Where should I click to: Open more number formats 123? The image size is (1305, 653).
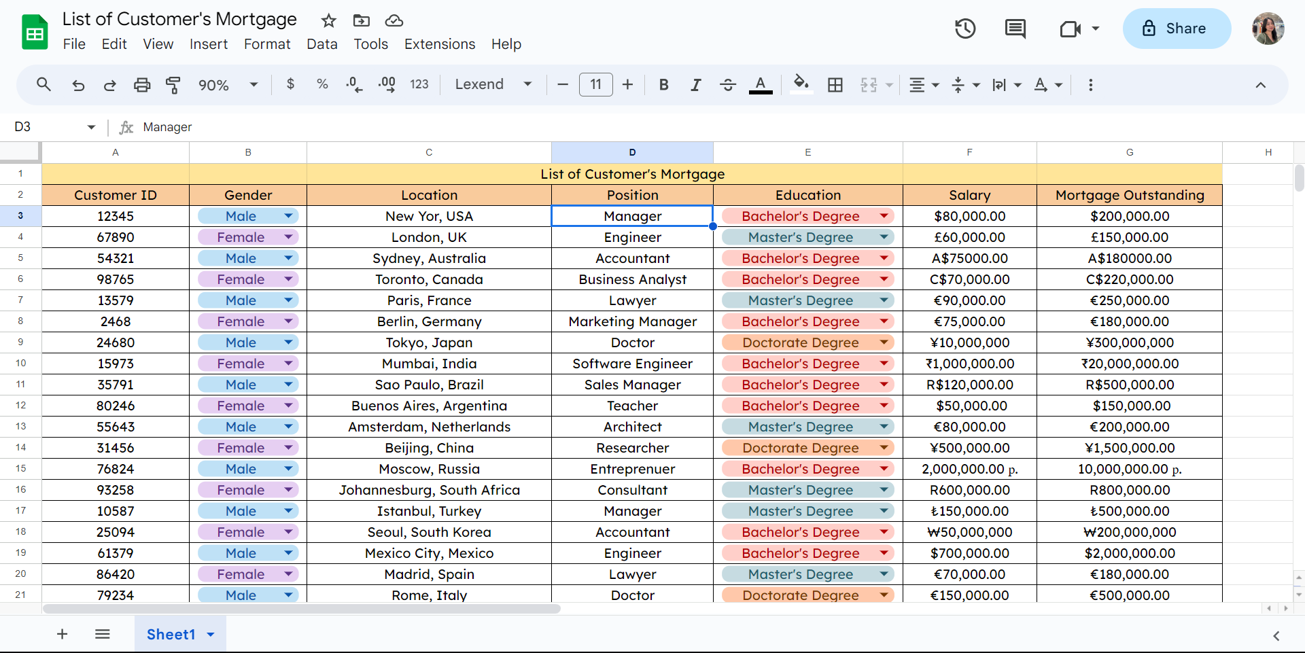[419, 84]
